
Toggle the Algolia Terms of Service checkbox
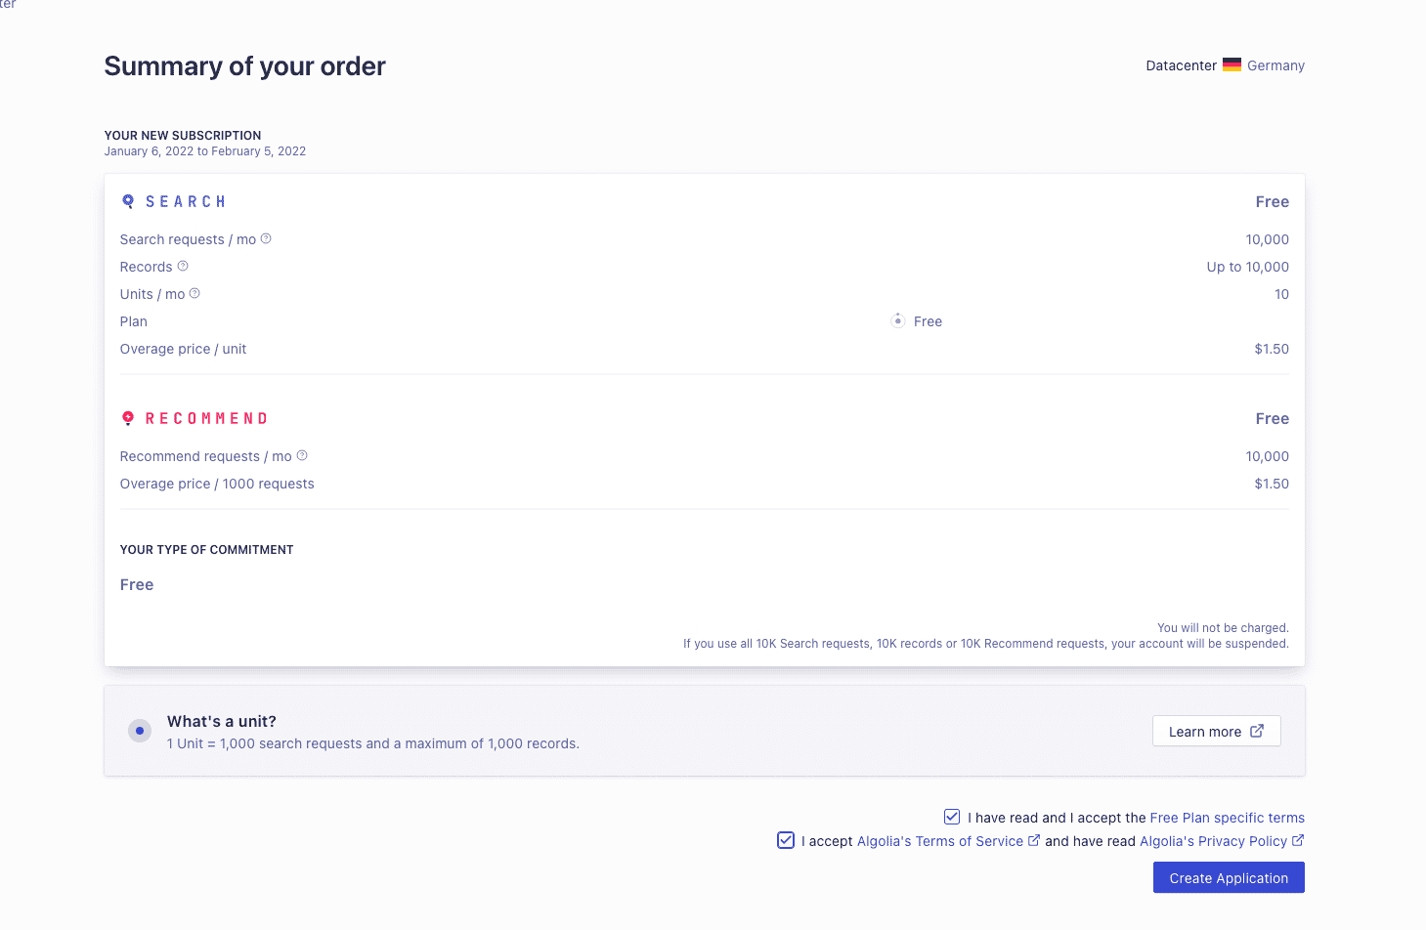coord(786,840)
